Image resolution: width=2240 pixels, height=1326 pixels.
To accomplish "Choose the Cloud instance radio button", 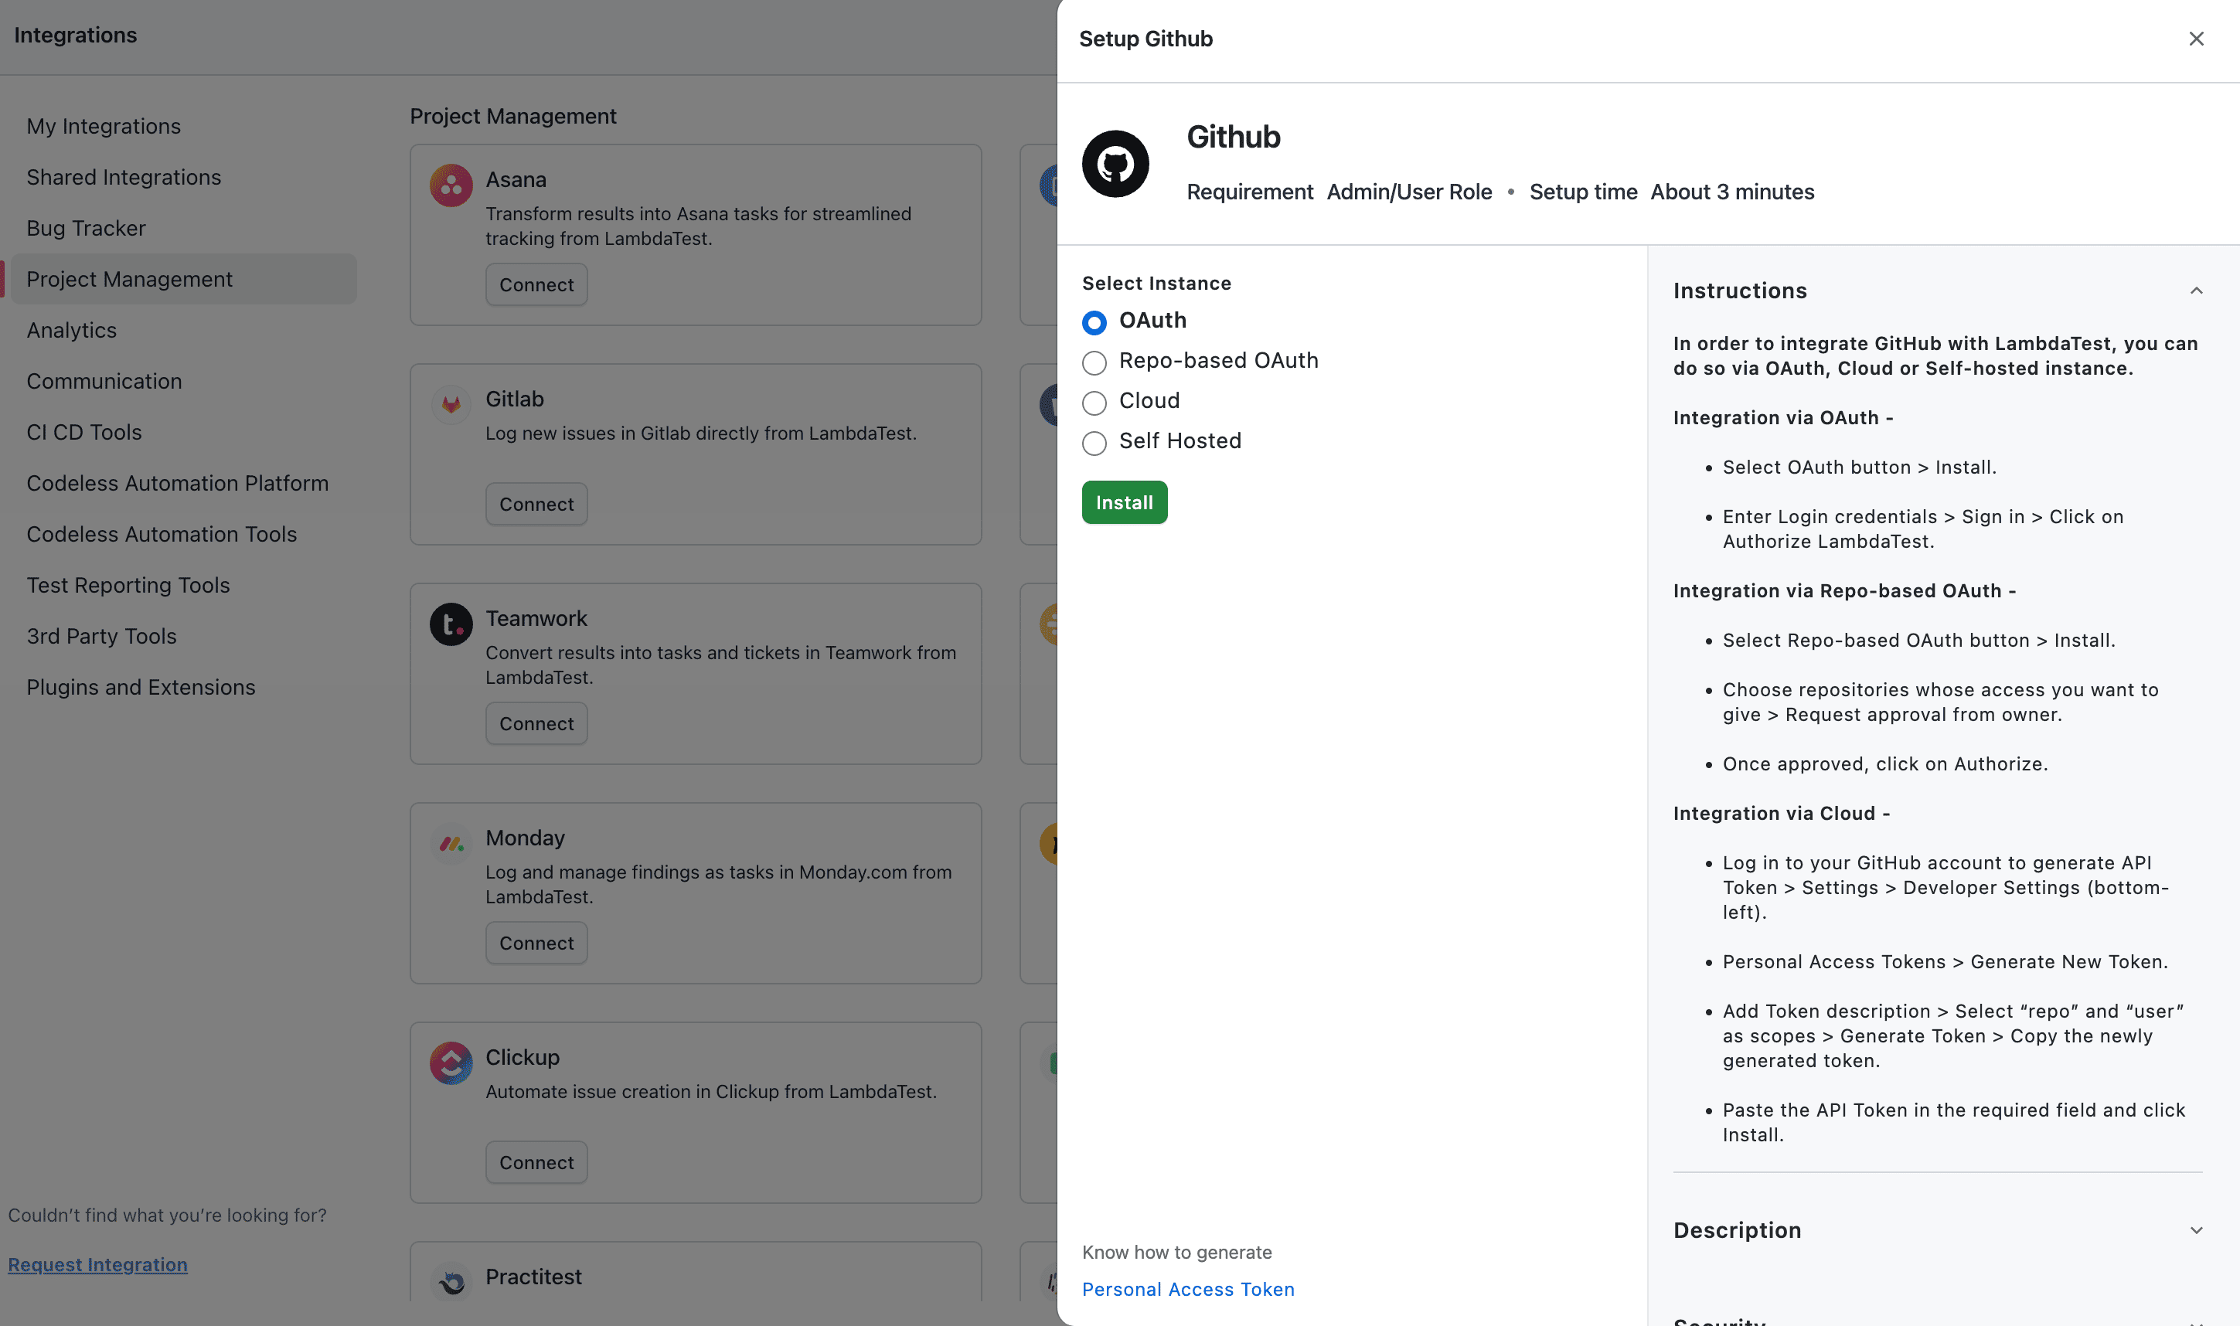I will (1094, 403).
